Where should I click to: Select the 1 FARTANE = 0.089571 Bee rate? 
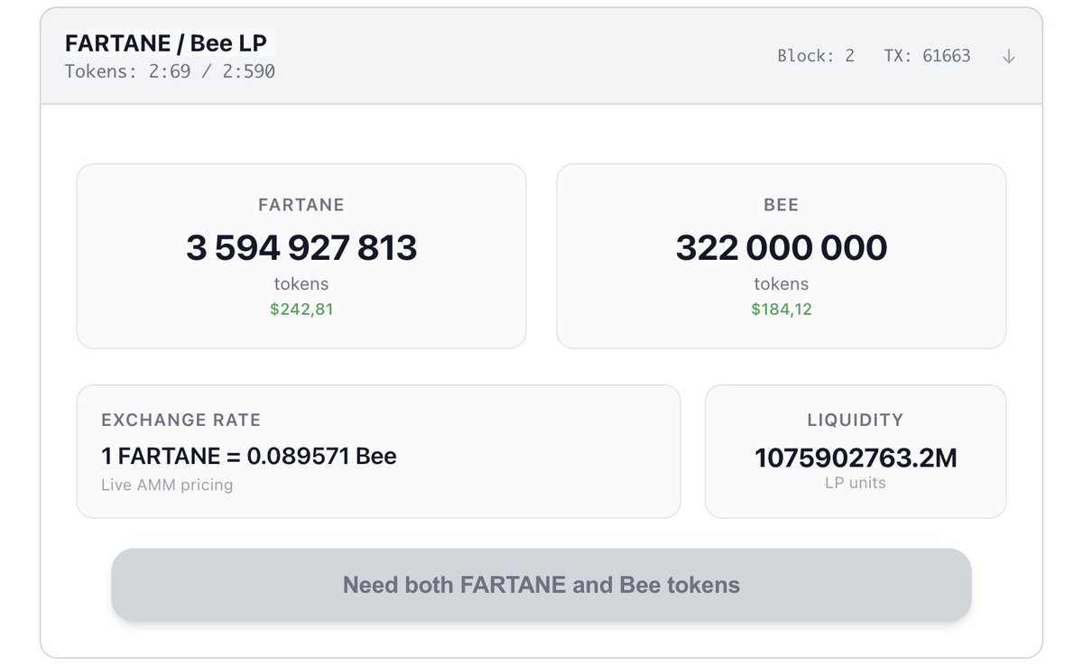(x=249, y=456)
